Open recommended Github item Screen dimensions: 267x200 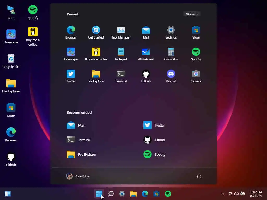[x=154, y=140]
